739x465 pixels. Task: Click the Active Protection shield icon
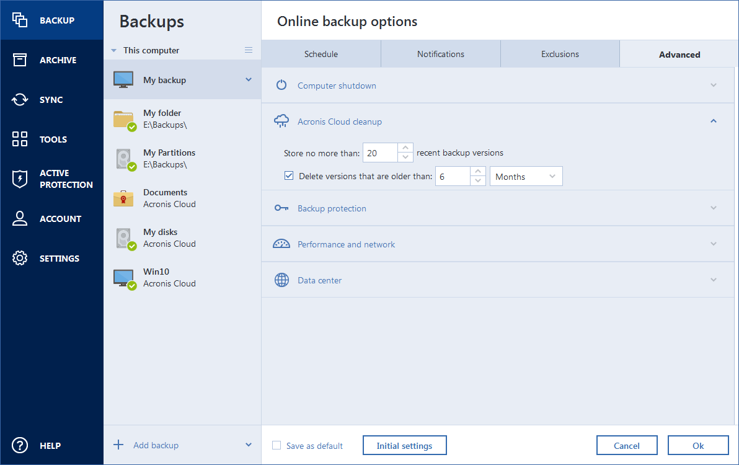coord(20,178)
